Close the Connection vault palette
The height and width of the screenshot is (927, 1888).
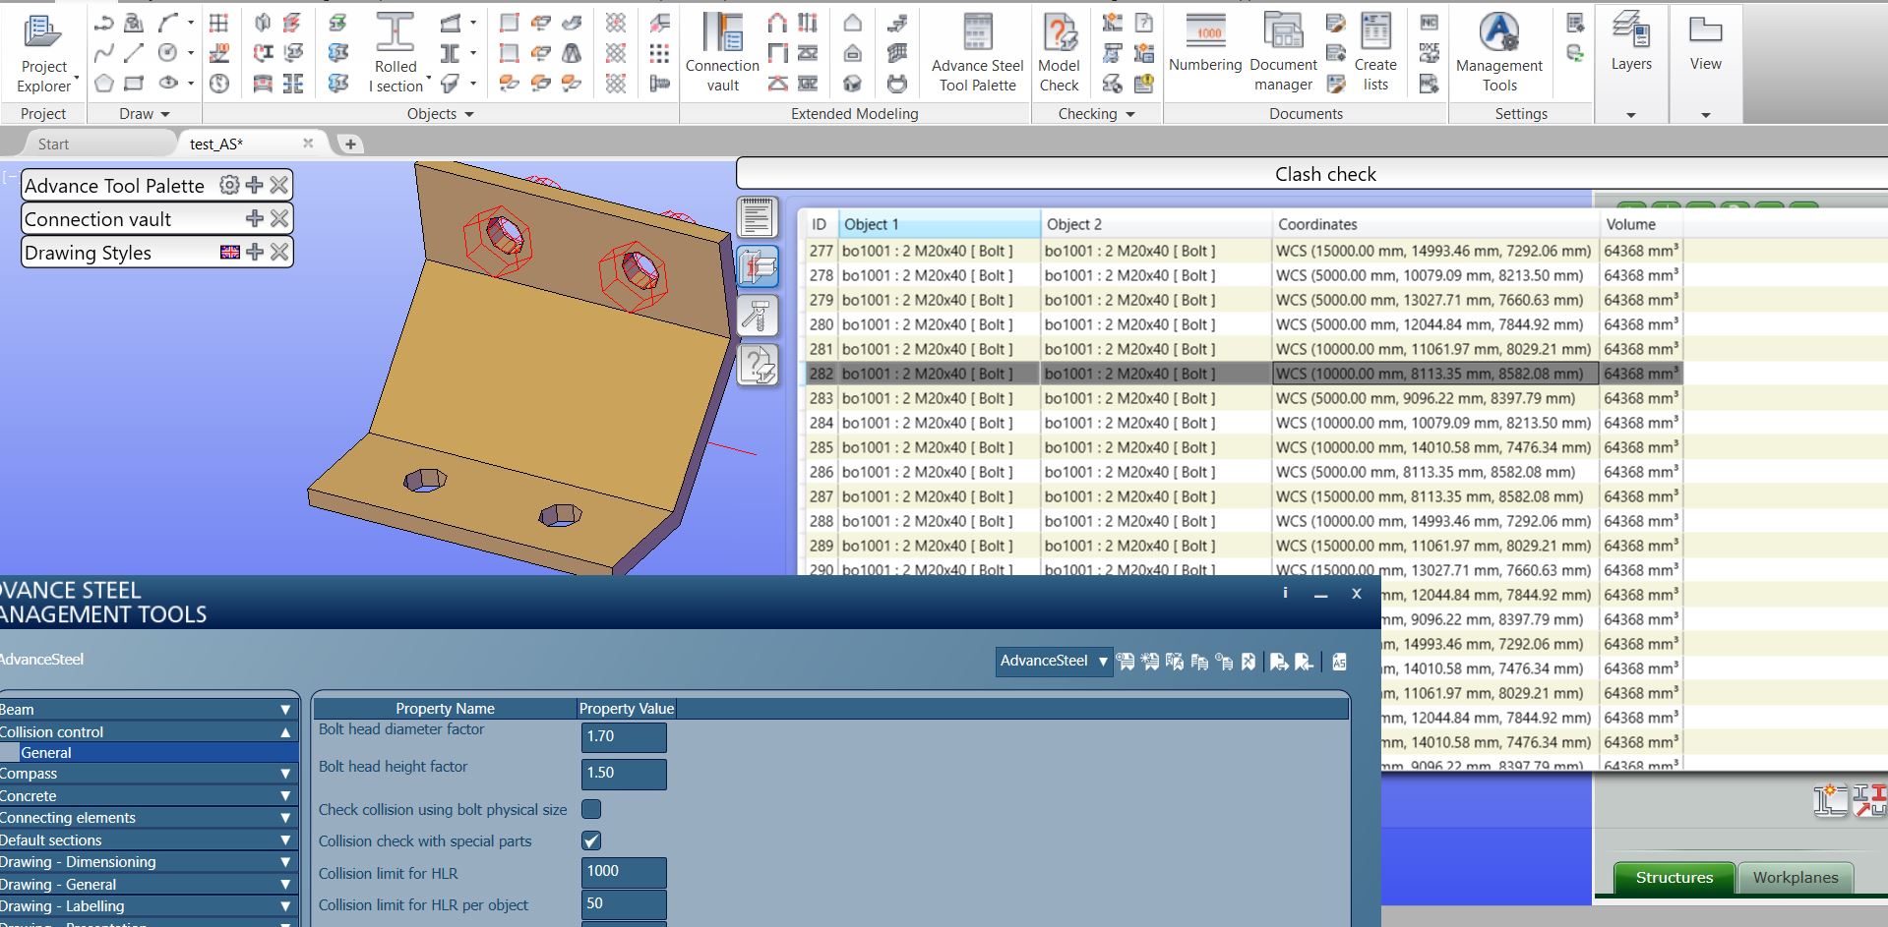coord(279,218)
